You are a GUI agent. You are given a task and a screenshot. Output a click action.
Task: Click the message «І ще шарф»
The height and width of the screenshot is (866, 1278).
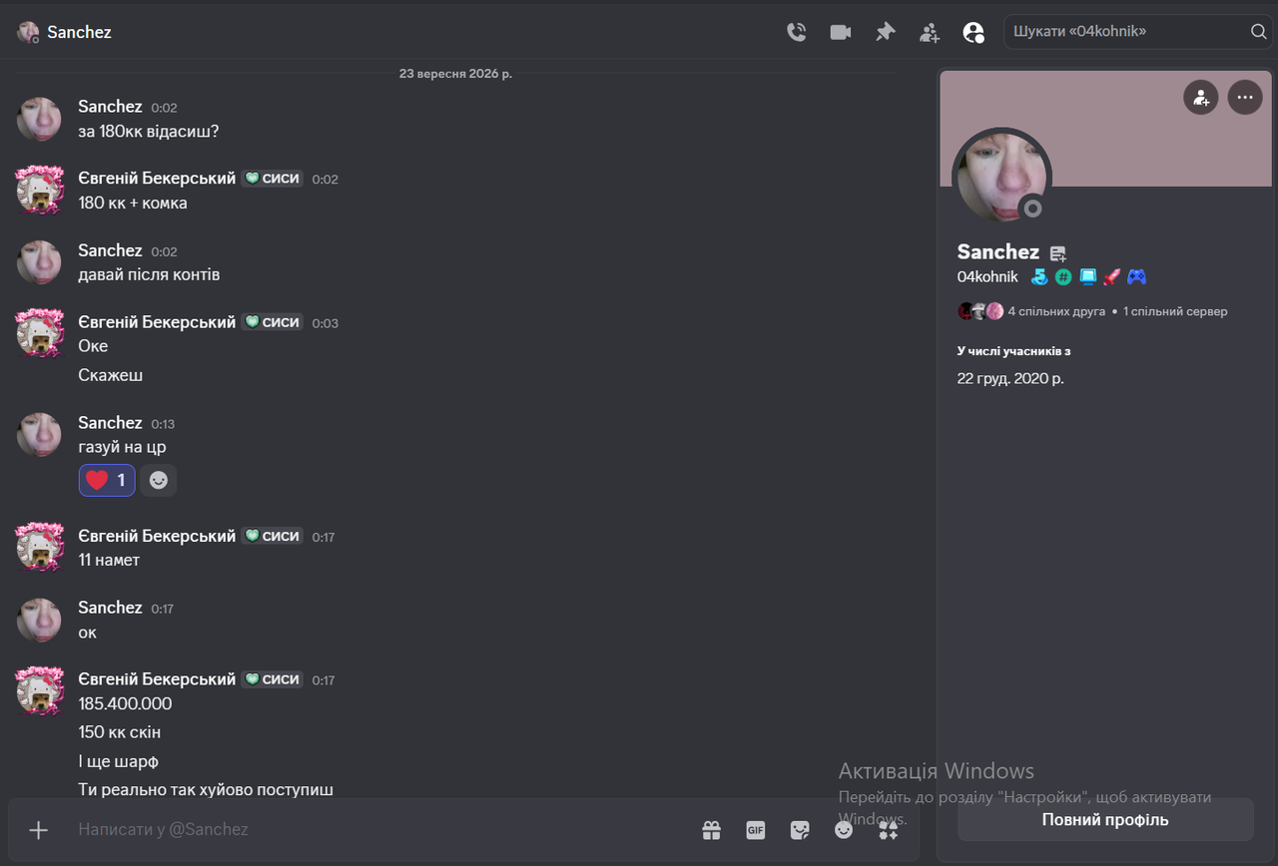(118, 761)
